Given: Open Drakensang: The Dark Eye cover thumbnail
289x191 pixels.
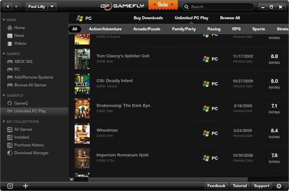Looking at the screenshot, I should [x=82, y=109].
